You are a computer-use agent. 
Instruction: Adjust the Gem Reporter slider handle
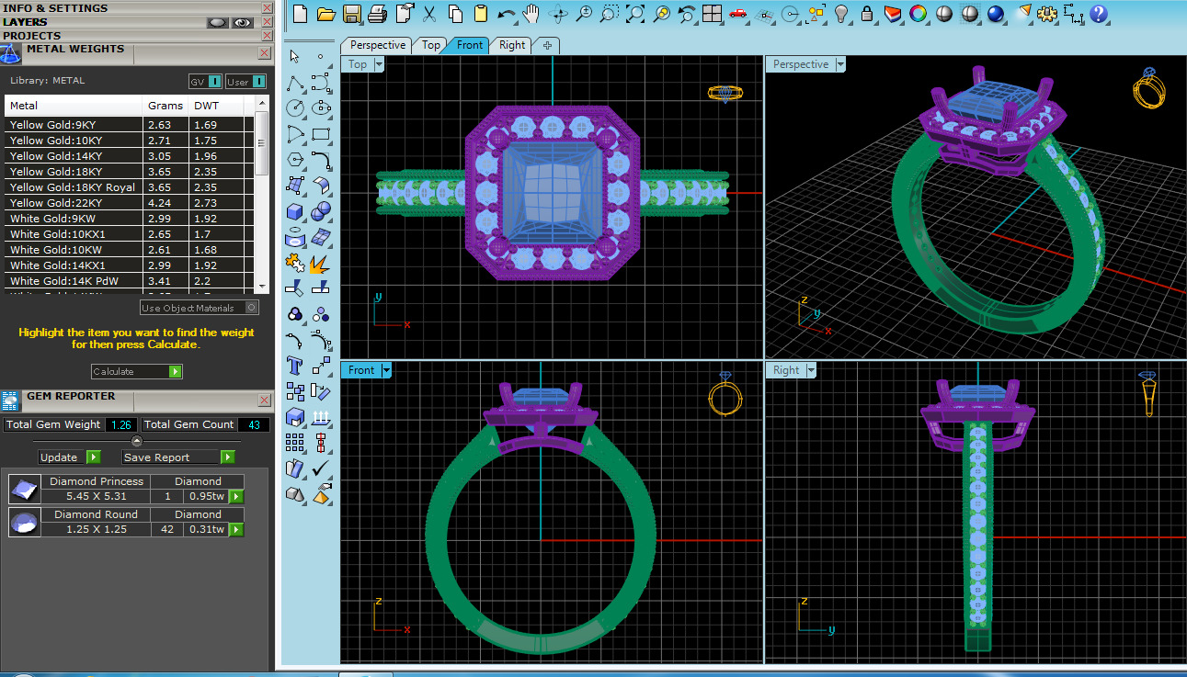pyautogui.click(x=137, y=442)
